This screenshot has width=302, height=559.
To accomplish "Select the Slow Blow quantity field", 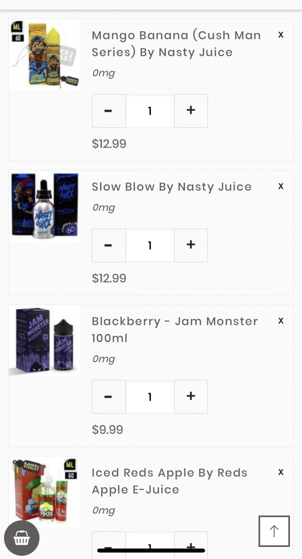I will 150,245.
